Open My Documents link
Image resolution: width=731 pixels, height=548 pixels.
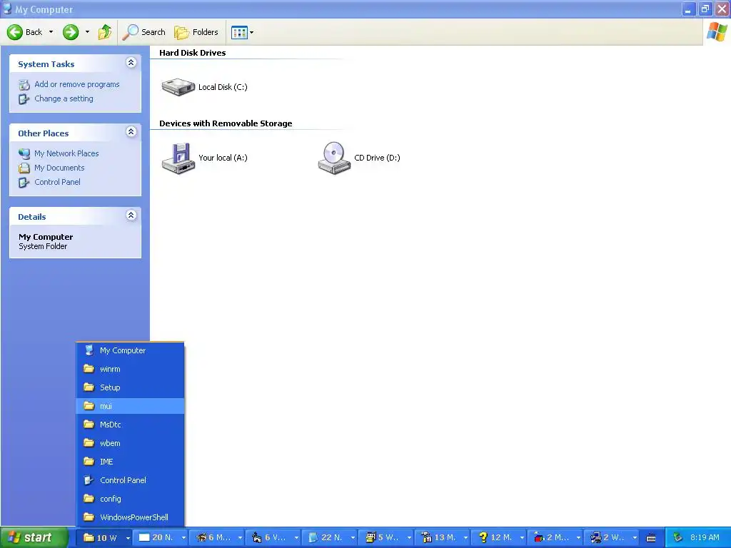click(x=59, y=168)
